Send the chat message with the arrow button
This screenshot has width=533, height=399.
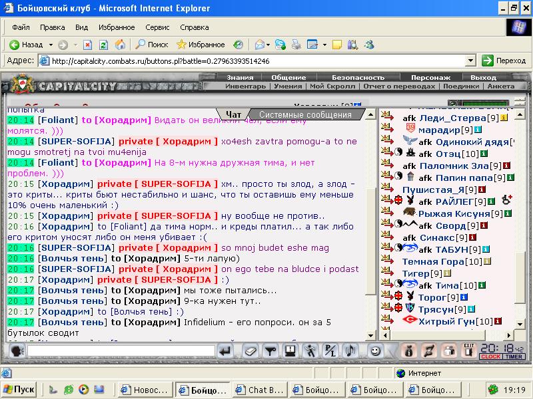pos(225,351)
